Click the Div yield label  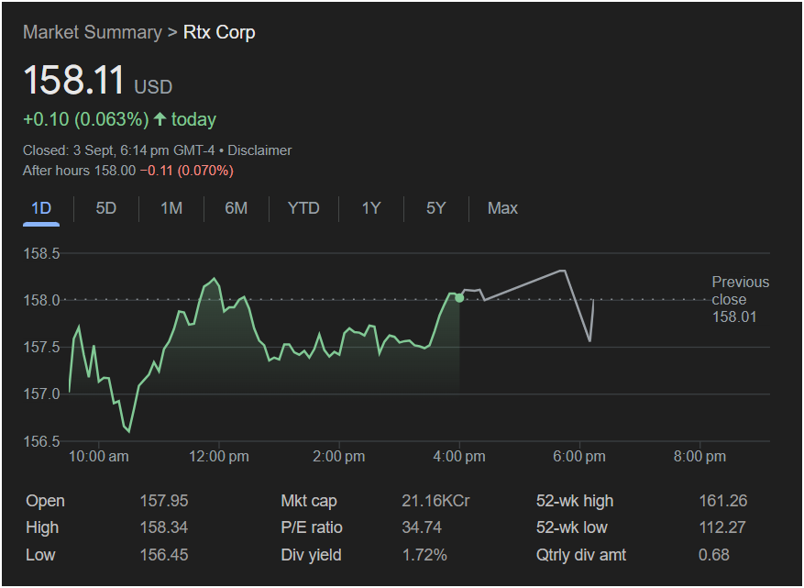point(312,555)
